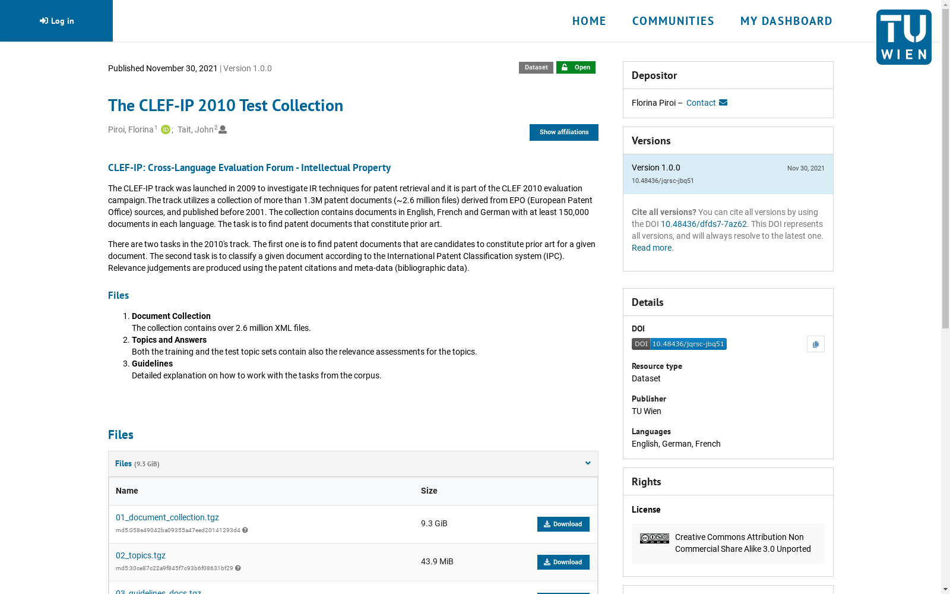The image size is (950, 594).
Task: Click the Topics and Answers list item heading
Action: pos(169,340)
